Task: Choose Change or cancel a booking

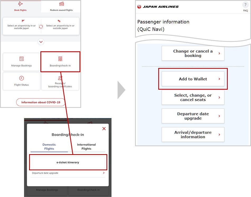Action: [193, 53]
